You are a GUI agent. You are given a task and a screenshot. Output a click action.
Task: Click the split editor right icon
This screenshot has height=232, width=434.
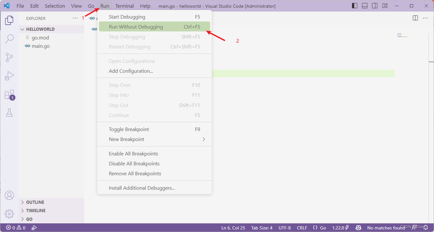[415, 18]
